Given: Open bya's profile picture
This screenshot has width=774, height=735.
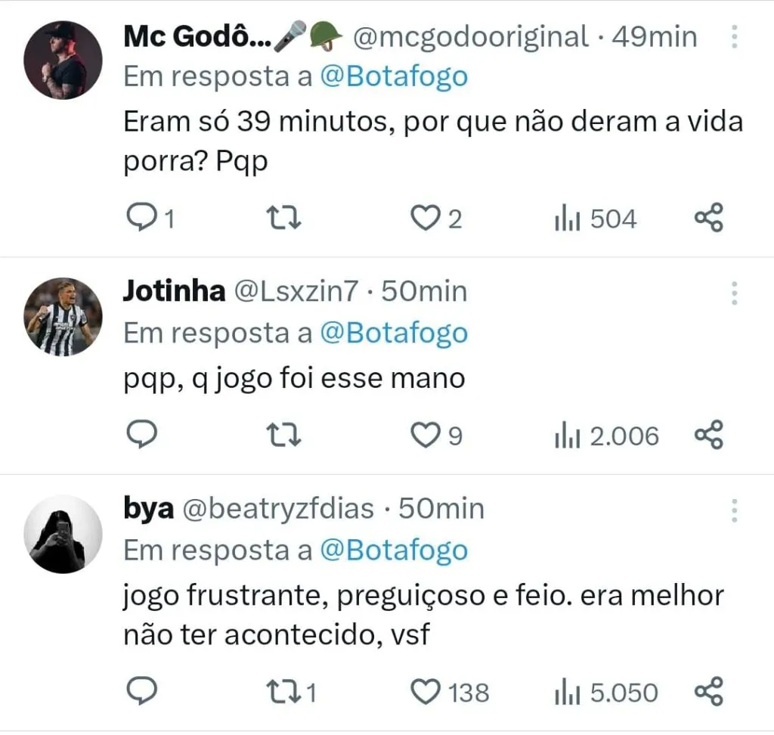Looking at the screenshot, I should (x=63, y=535).
